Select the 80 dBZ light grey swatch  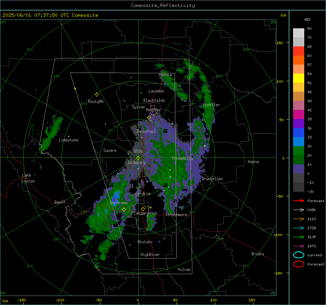(x=298, y=33)
